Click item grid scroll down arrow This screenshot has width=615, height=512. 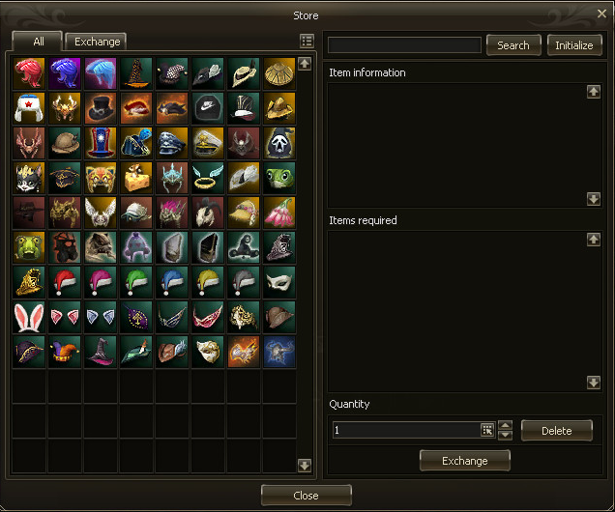pos(305,465)
